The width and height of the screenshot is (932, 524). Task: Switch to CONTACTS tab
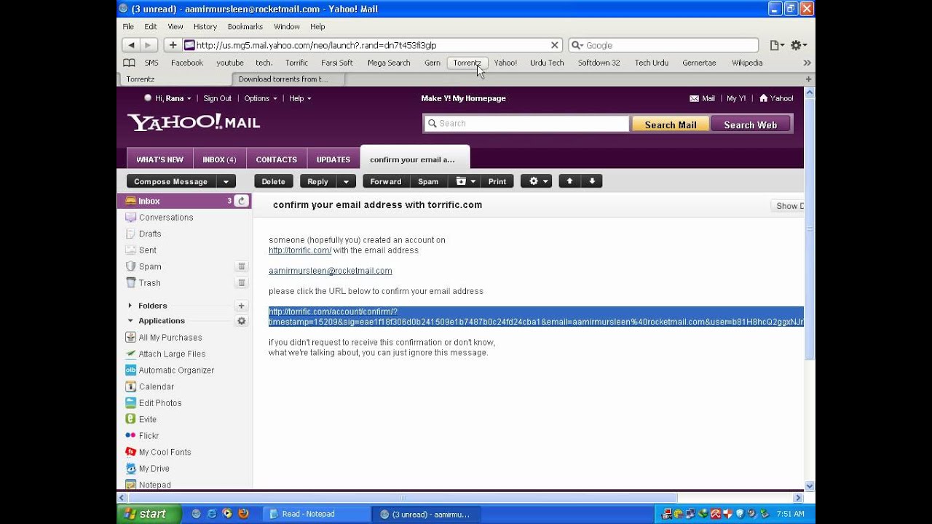coord(277,159)
